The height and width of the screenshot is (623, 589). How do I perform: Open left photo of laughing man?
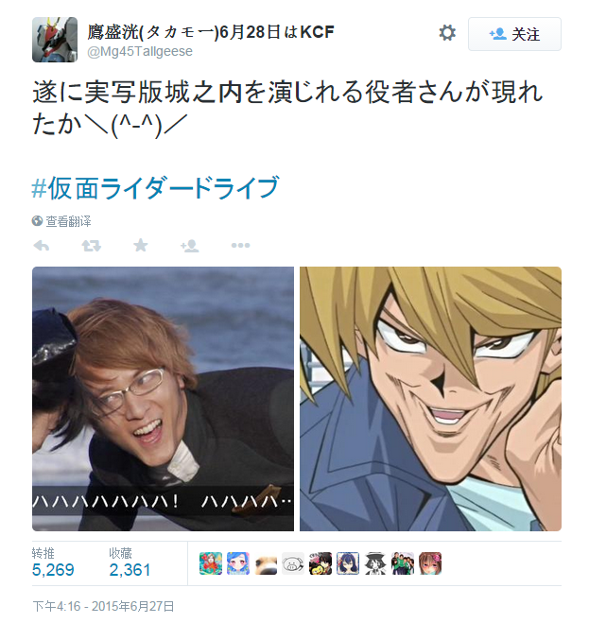point(163,399)
